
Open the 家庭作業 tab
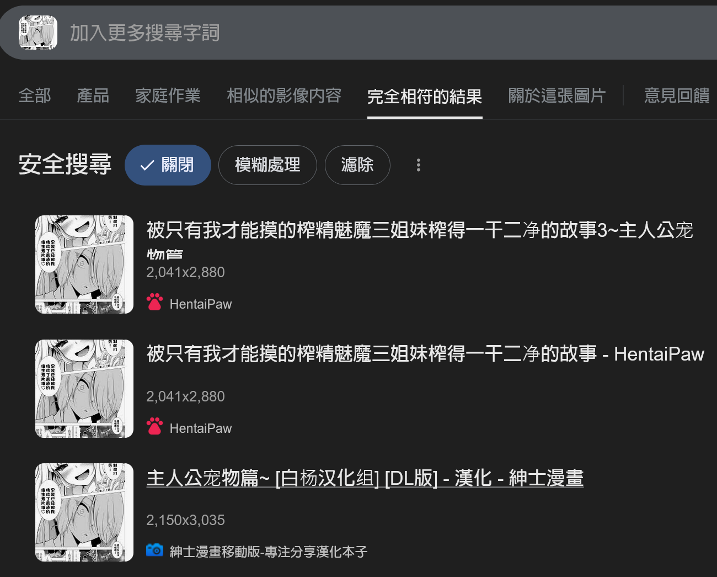coord(168,96)
